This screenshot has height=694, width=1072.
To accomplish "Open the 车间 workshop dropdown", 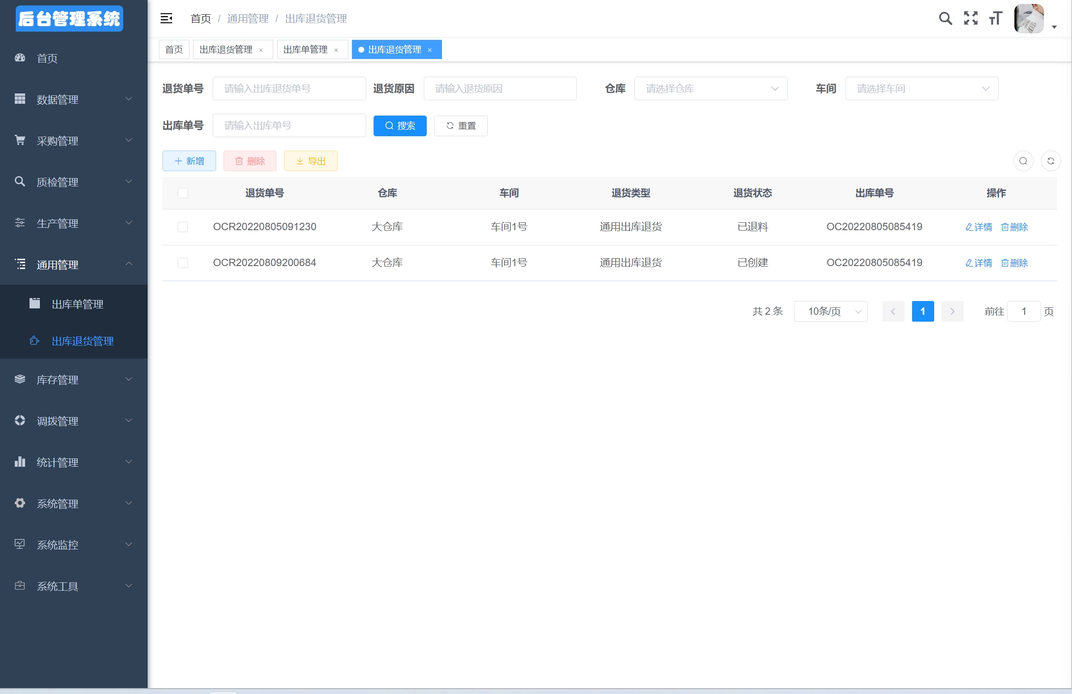I will (x=921, y=89).
